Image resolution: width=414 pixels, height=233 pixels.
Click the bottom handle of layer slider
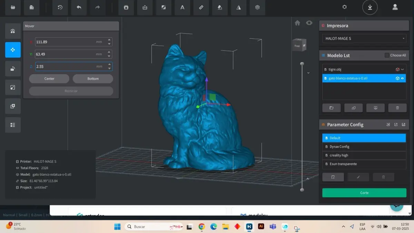point(302,190)
